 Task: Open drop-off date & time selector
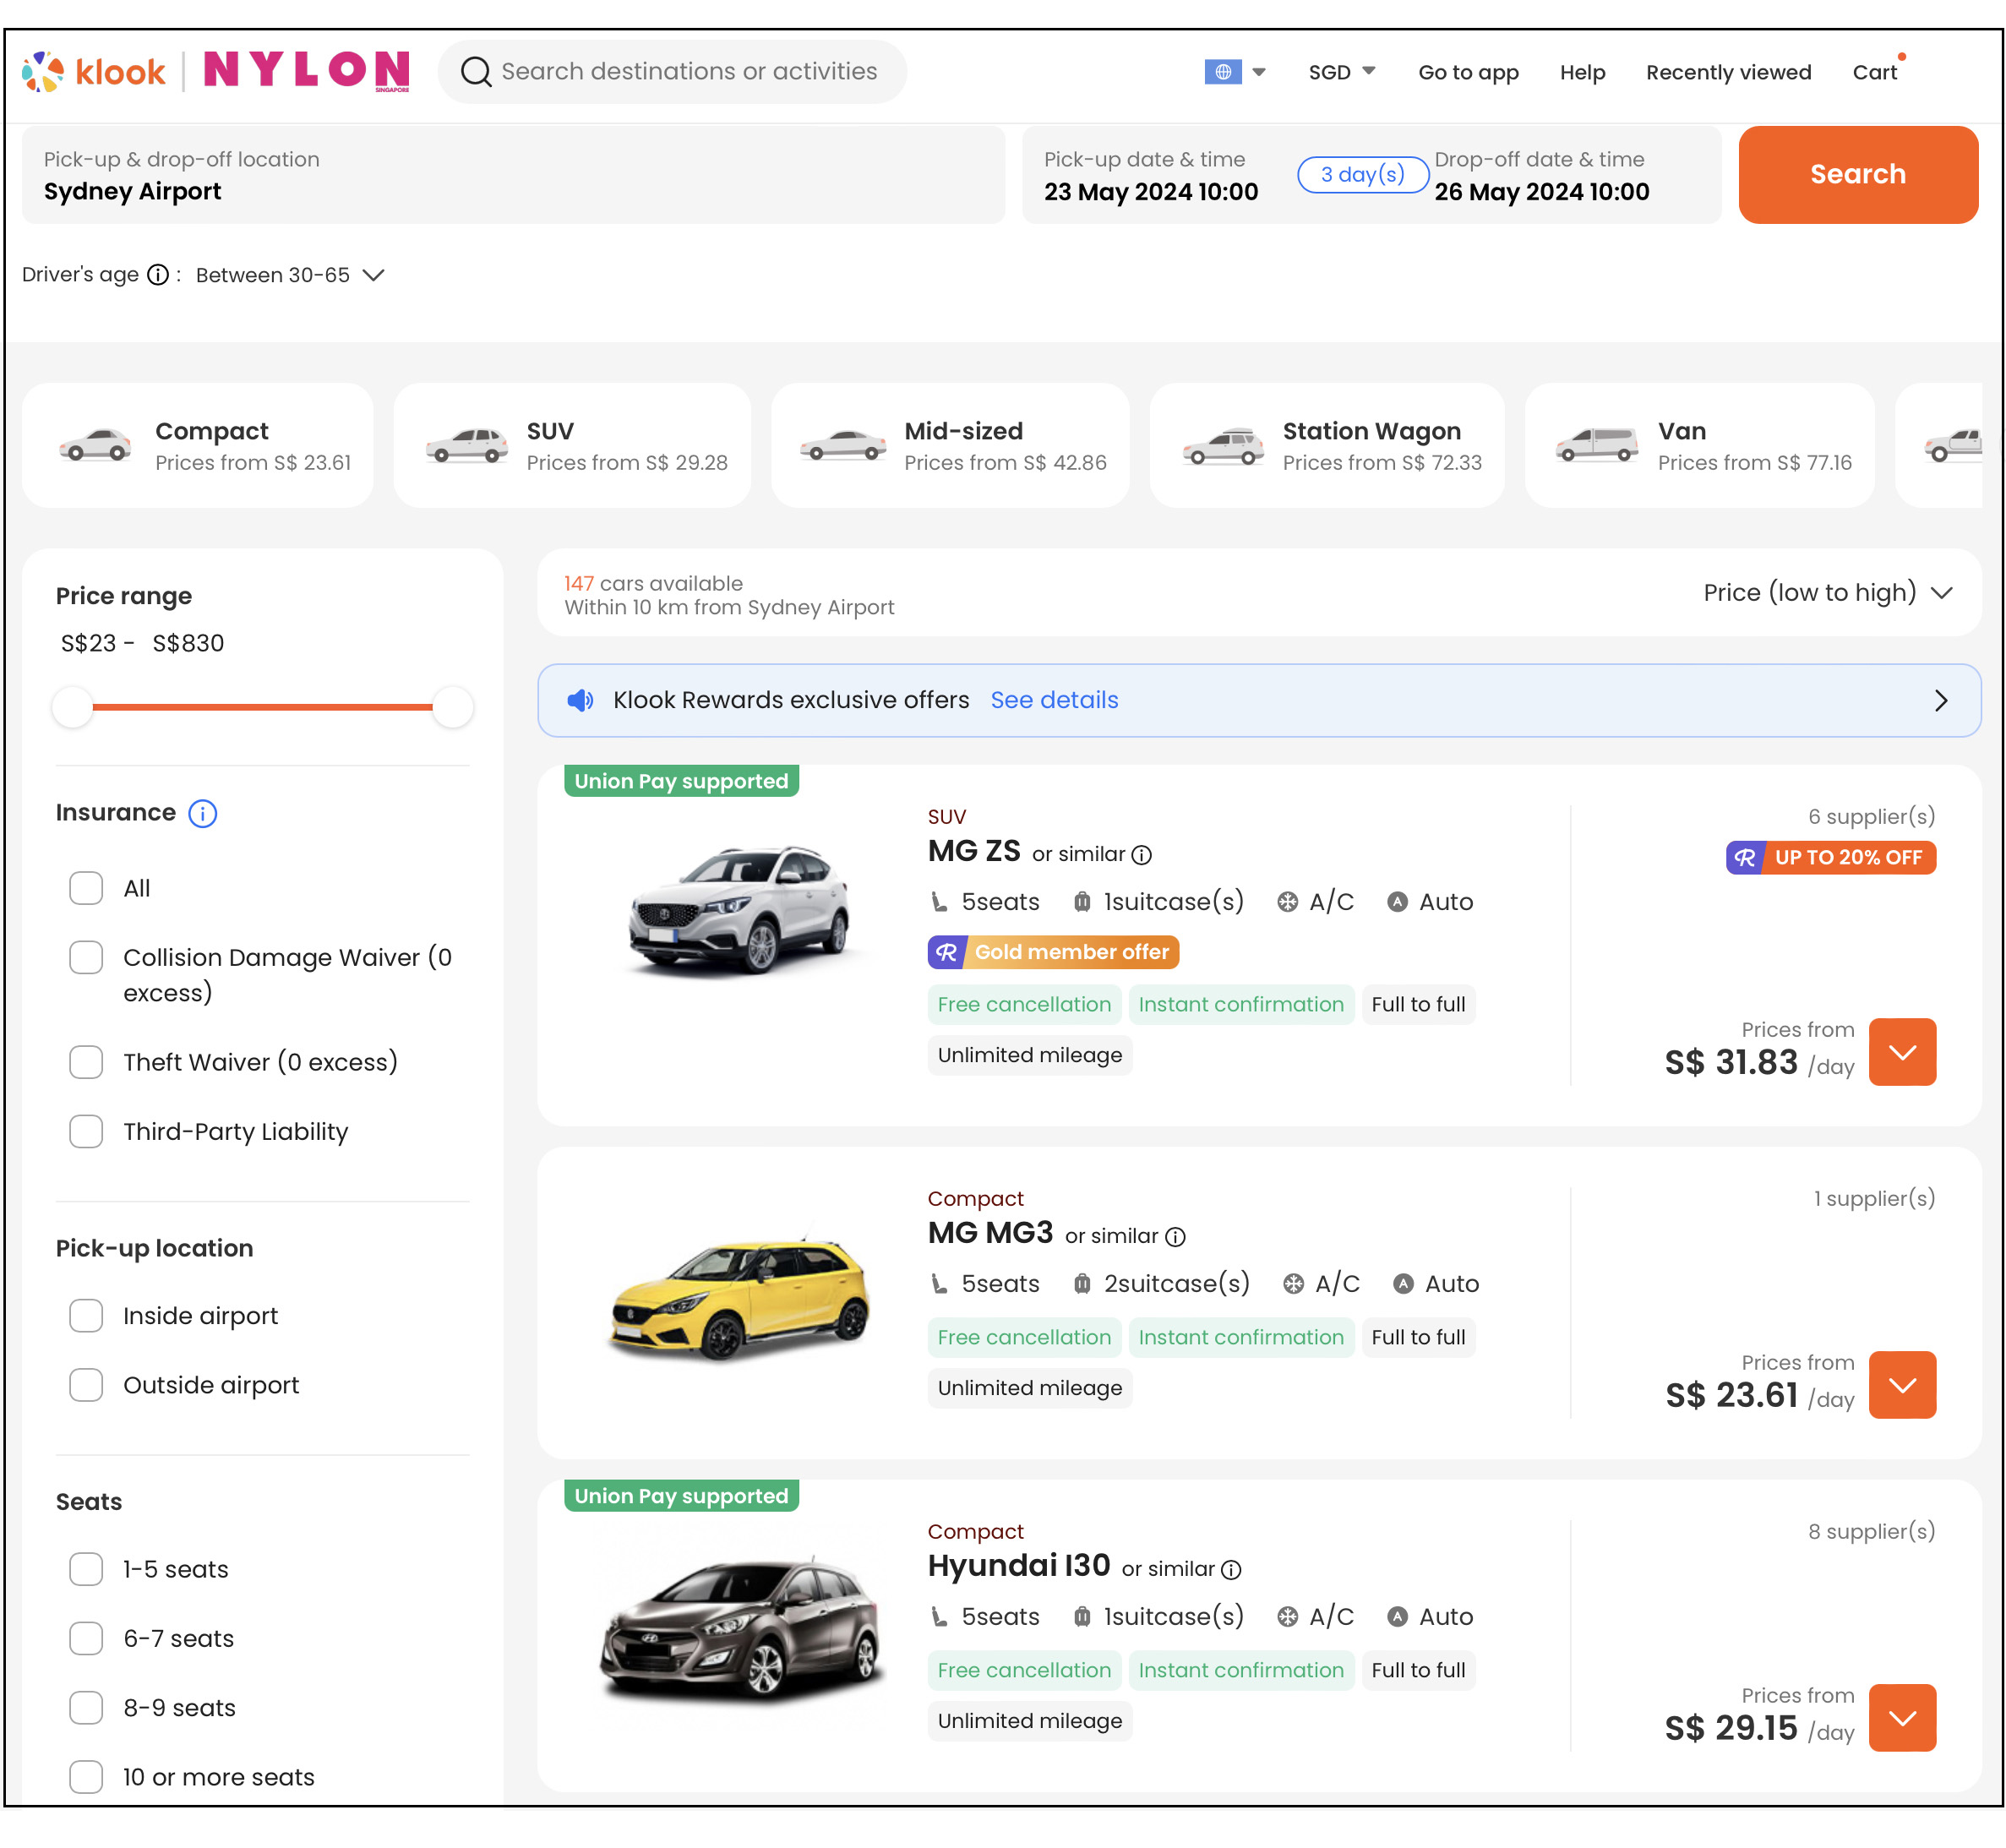click(1542, 176)
